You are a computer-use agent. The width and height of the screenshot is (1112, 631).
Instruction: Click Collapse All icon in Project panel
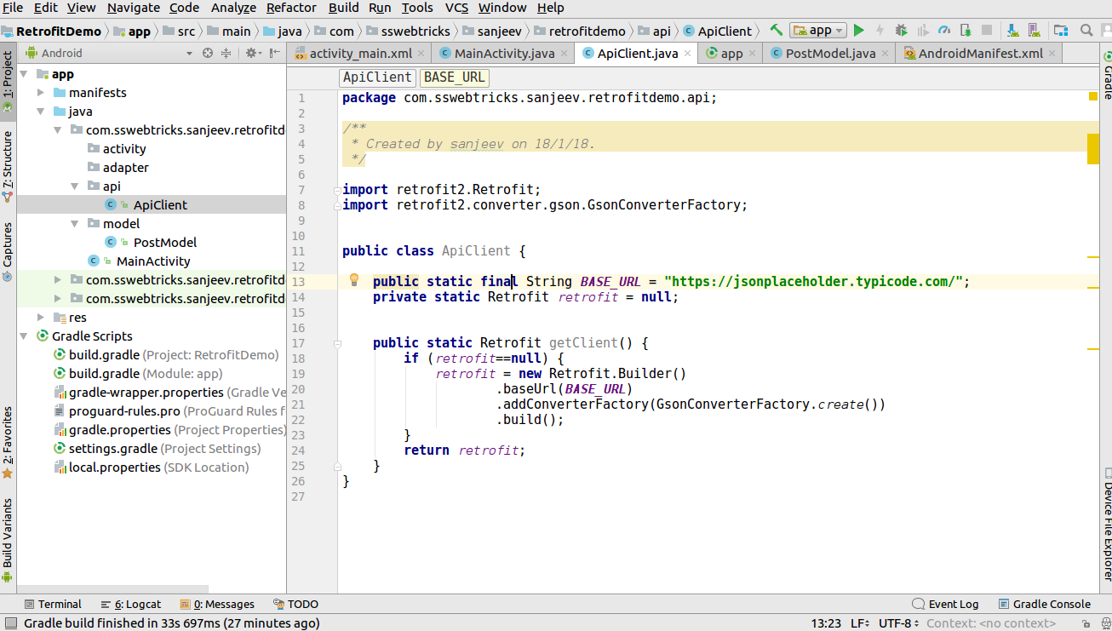click(x=226, y=53)
